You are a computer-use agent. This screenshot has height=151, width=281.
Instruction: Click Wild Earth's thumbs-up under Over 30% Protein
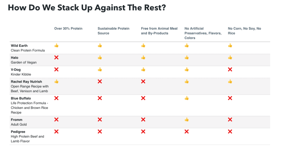tap(56, 45)
